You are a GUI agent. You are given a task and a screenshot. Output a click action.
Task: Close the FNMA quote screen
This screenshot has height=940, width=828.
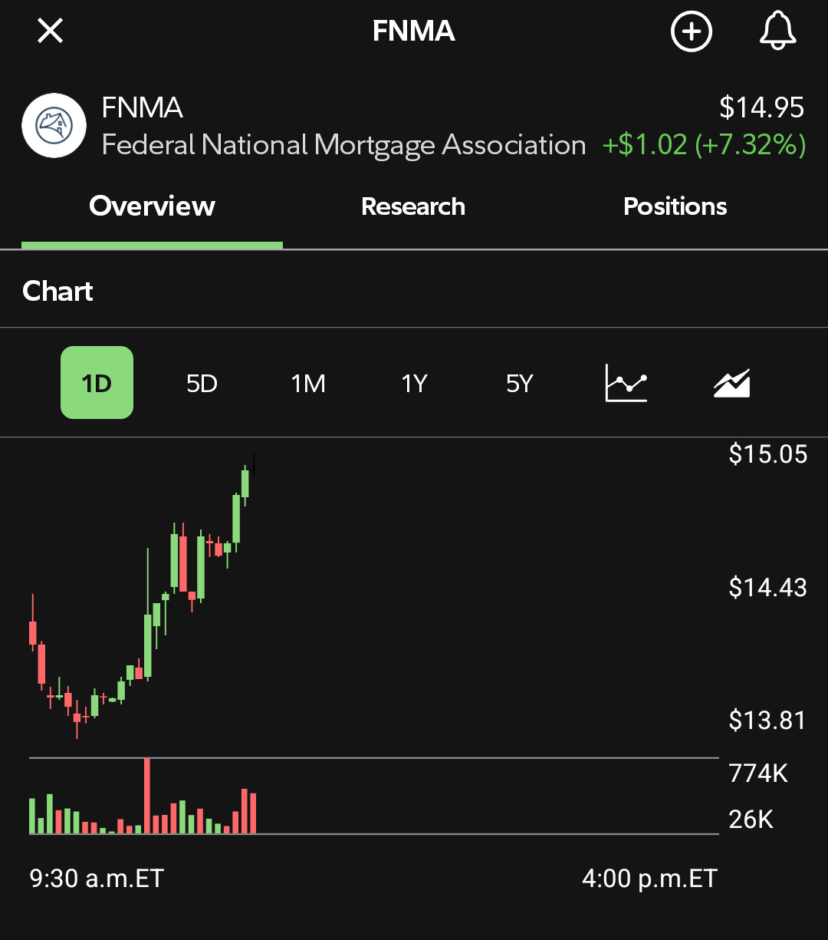pos(51,31)
